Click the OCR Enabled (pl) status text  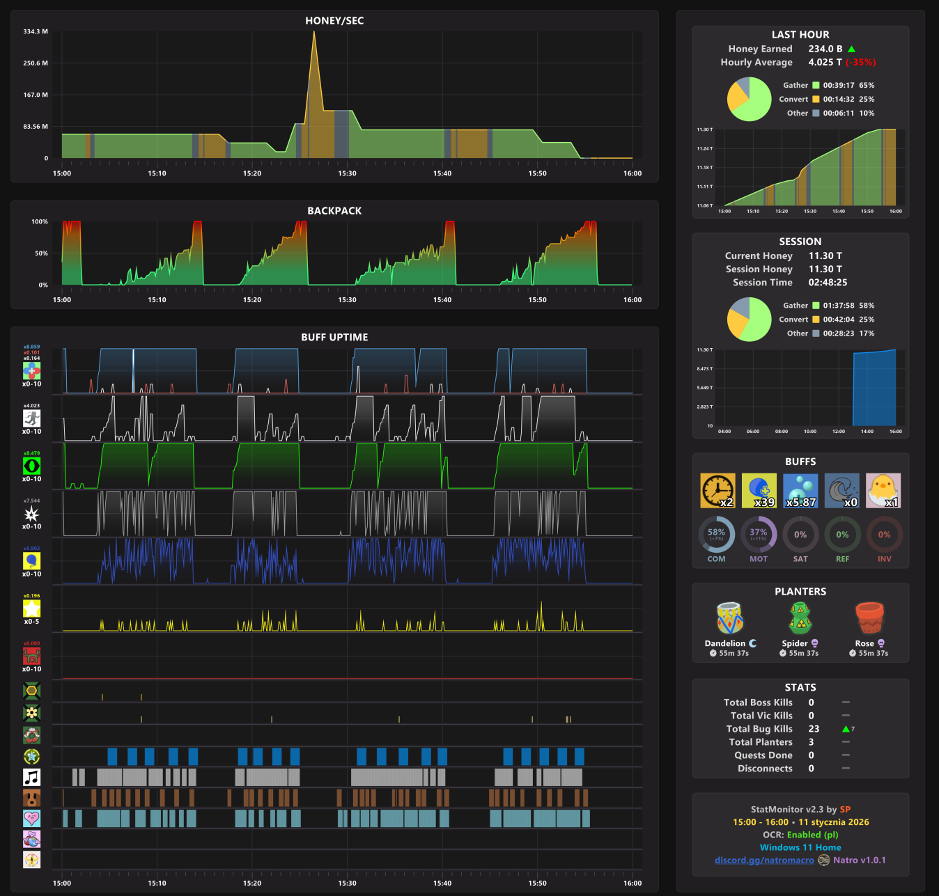click(800, 835)
